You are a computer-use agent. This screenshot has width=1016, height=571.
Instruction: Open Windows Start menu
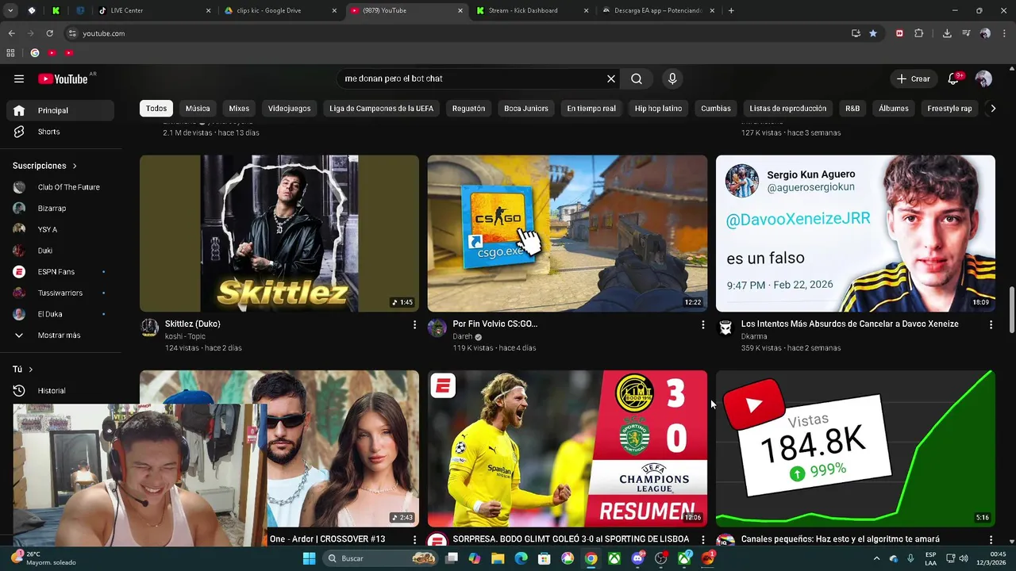(309, 558)
